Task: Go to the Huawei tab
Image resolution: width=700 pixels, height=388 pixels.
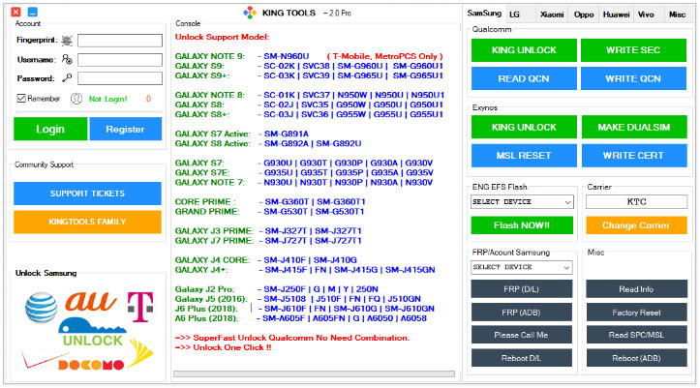Action: click(x=616, y=15)
